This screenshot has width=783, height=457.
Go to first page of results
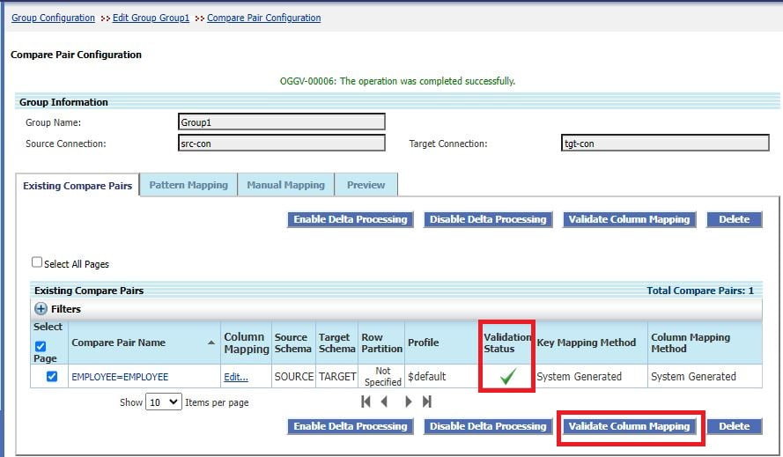[x=366, y=402]
